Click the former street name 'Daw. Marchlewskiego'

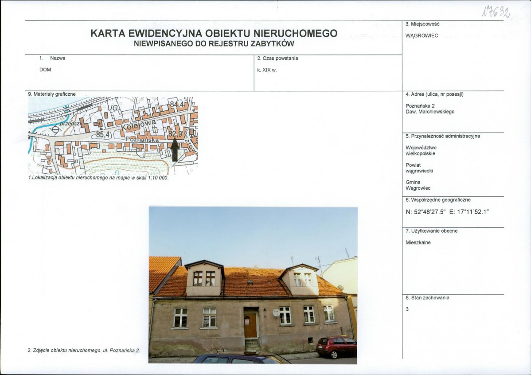pos(430,111)
